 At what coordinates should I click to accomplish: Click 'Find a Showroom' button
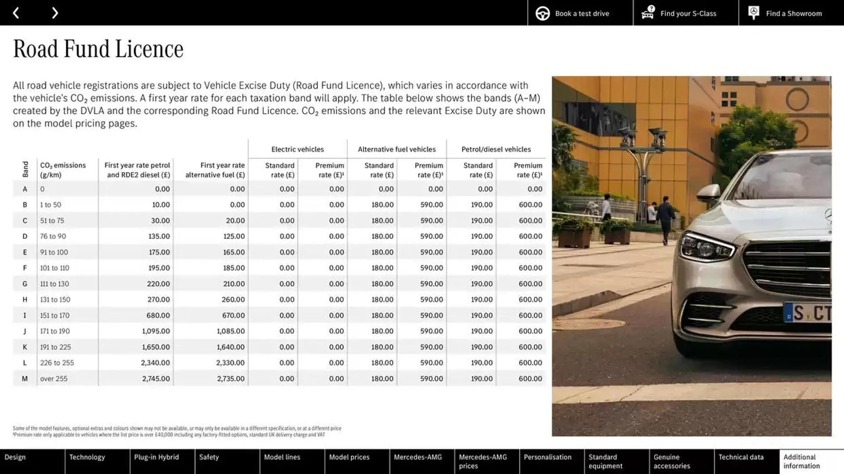click(794, 13)
